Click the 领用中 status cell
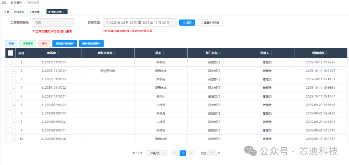The width and height of the screenshot is (349, 165). (x=161, y=96)
